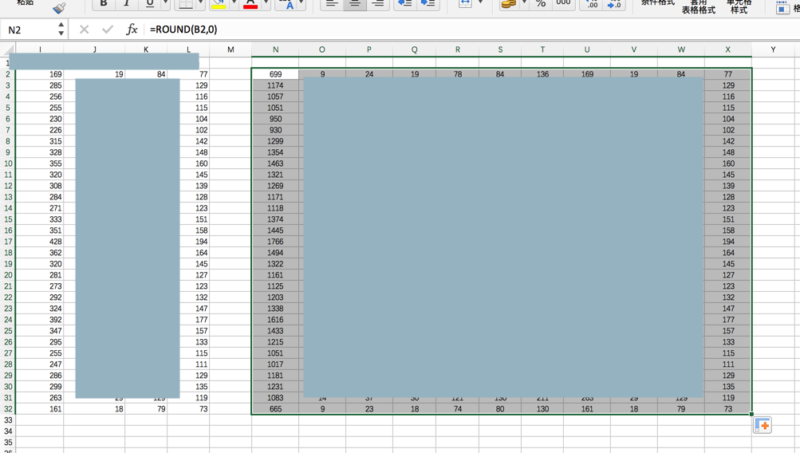Open the Paste Options smart tag

[763, 425]
